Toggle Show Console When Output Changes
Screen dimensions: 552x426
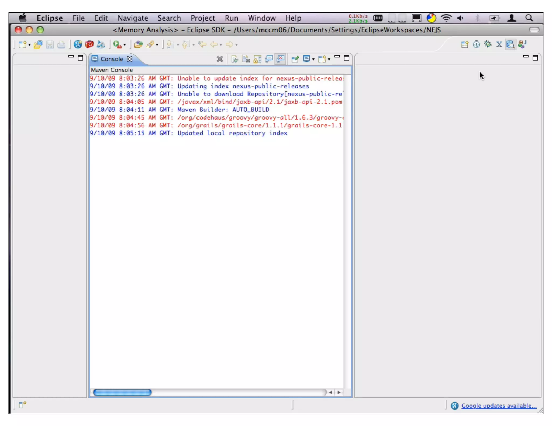click(269, 59)
